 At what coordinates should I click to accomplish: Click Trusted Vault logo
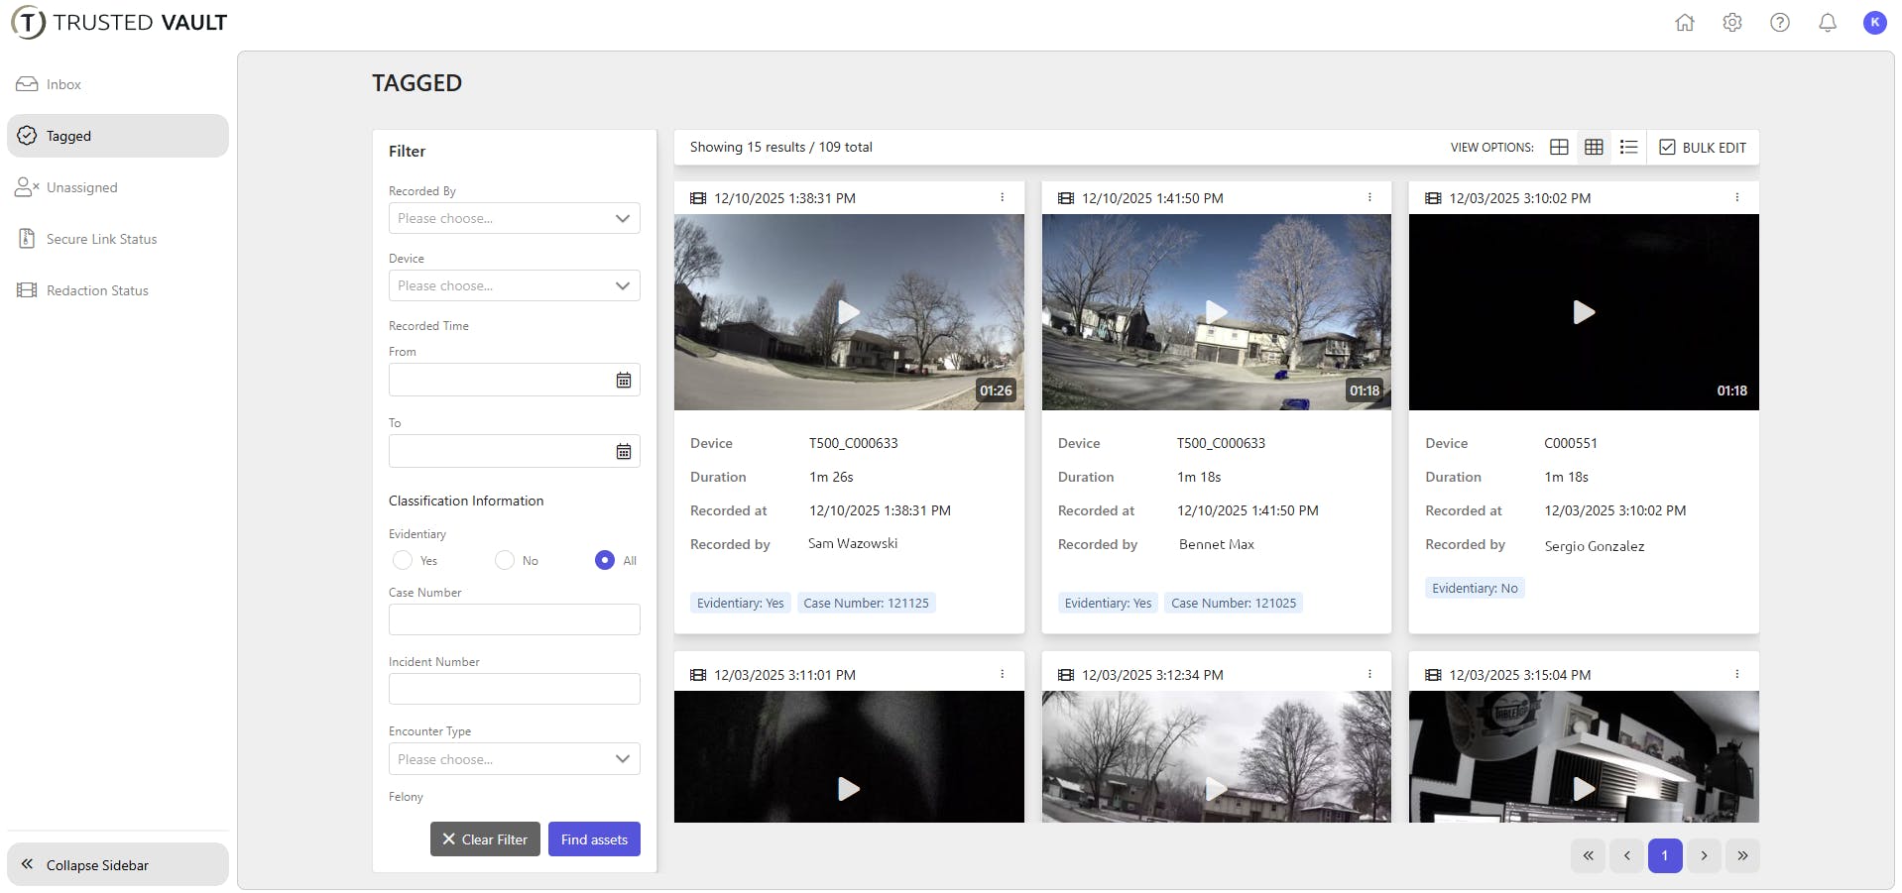(x=119, y=23)
